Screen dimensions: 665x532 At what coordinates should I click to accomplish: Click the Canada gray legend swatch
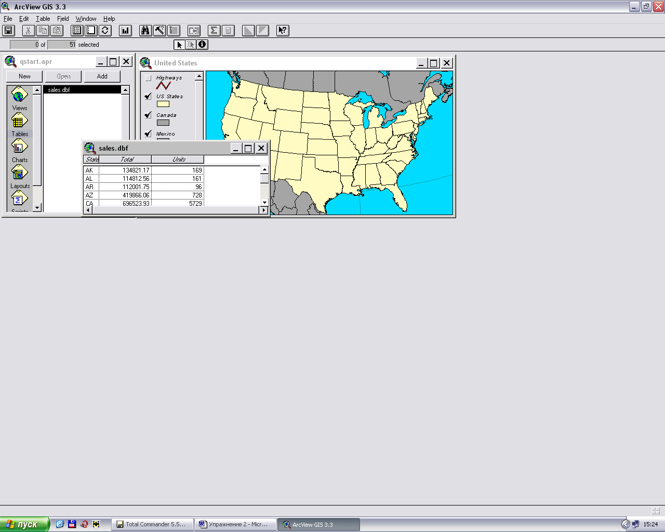(163, 123)
